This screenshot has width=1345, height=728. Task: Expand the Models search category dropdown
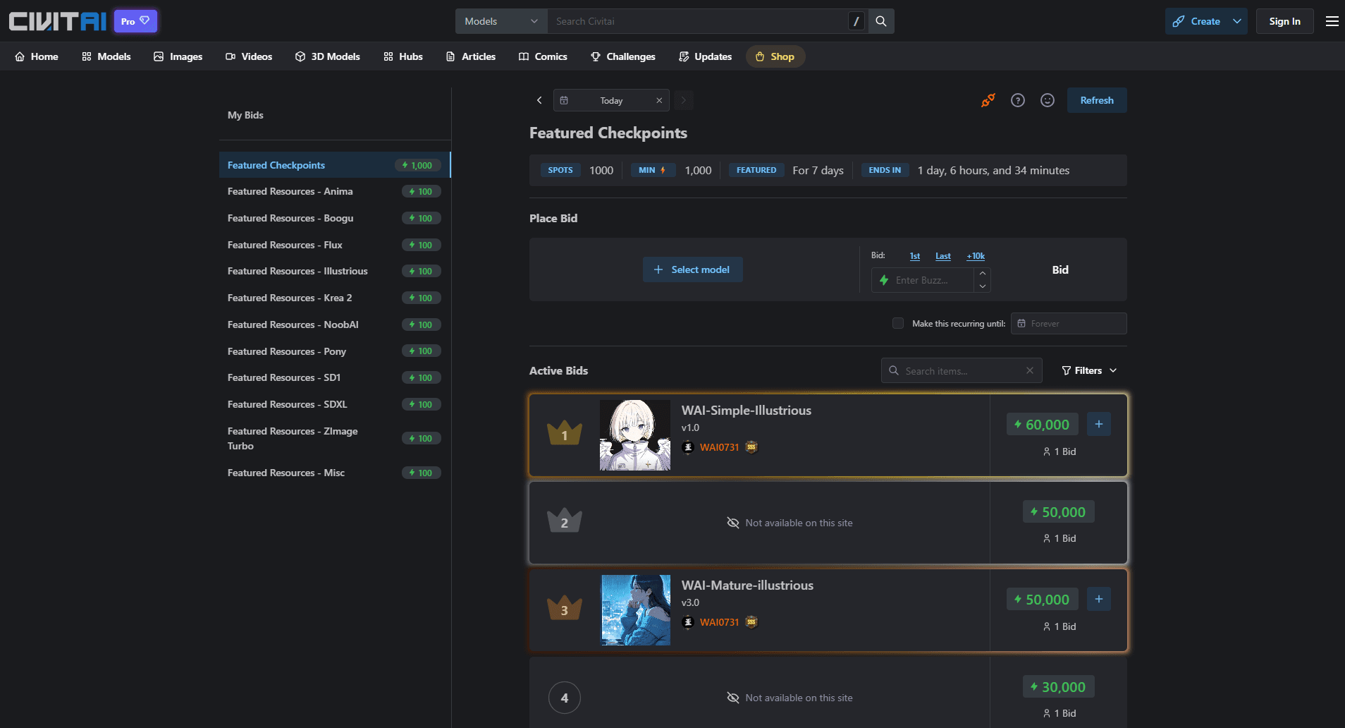click(501, 21)
